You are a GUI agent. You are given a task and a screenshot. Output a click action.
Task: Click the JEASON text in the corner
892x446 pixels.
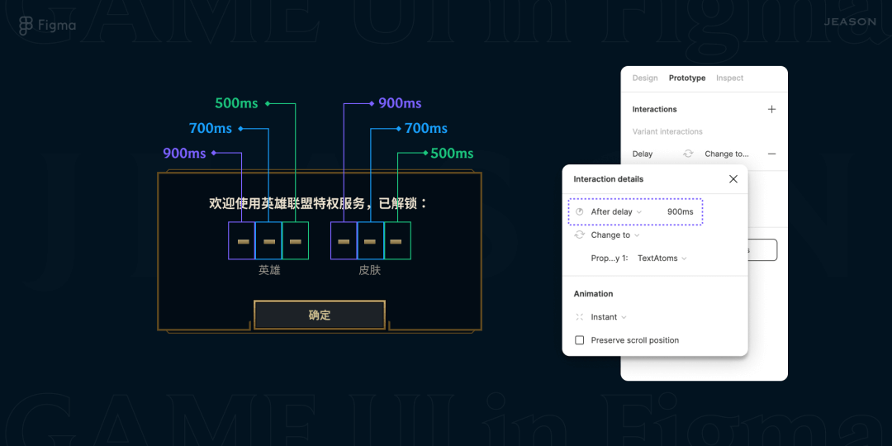coord(850,21)
